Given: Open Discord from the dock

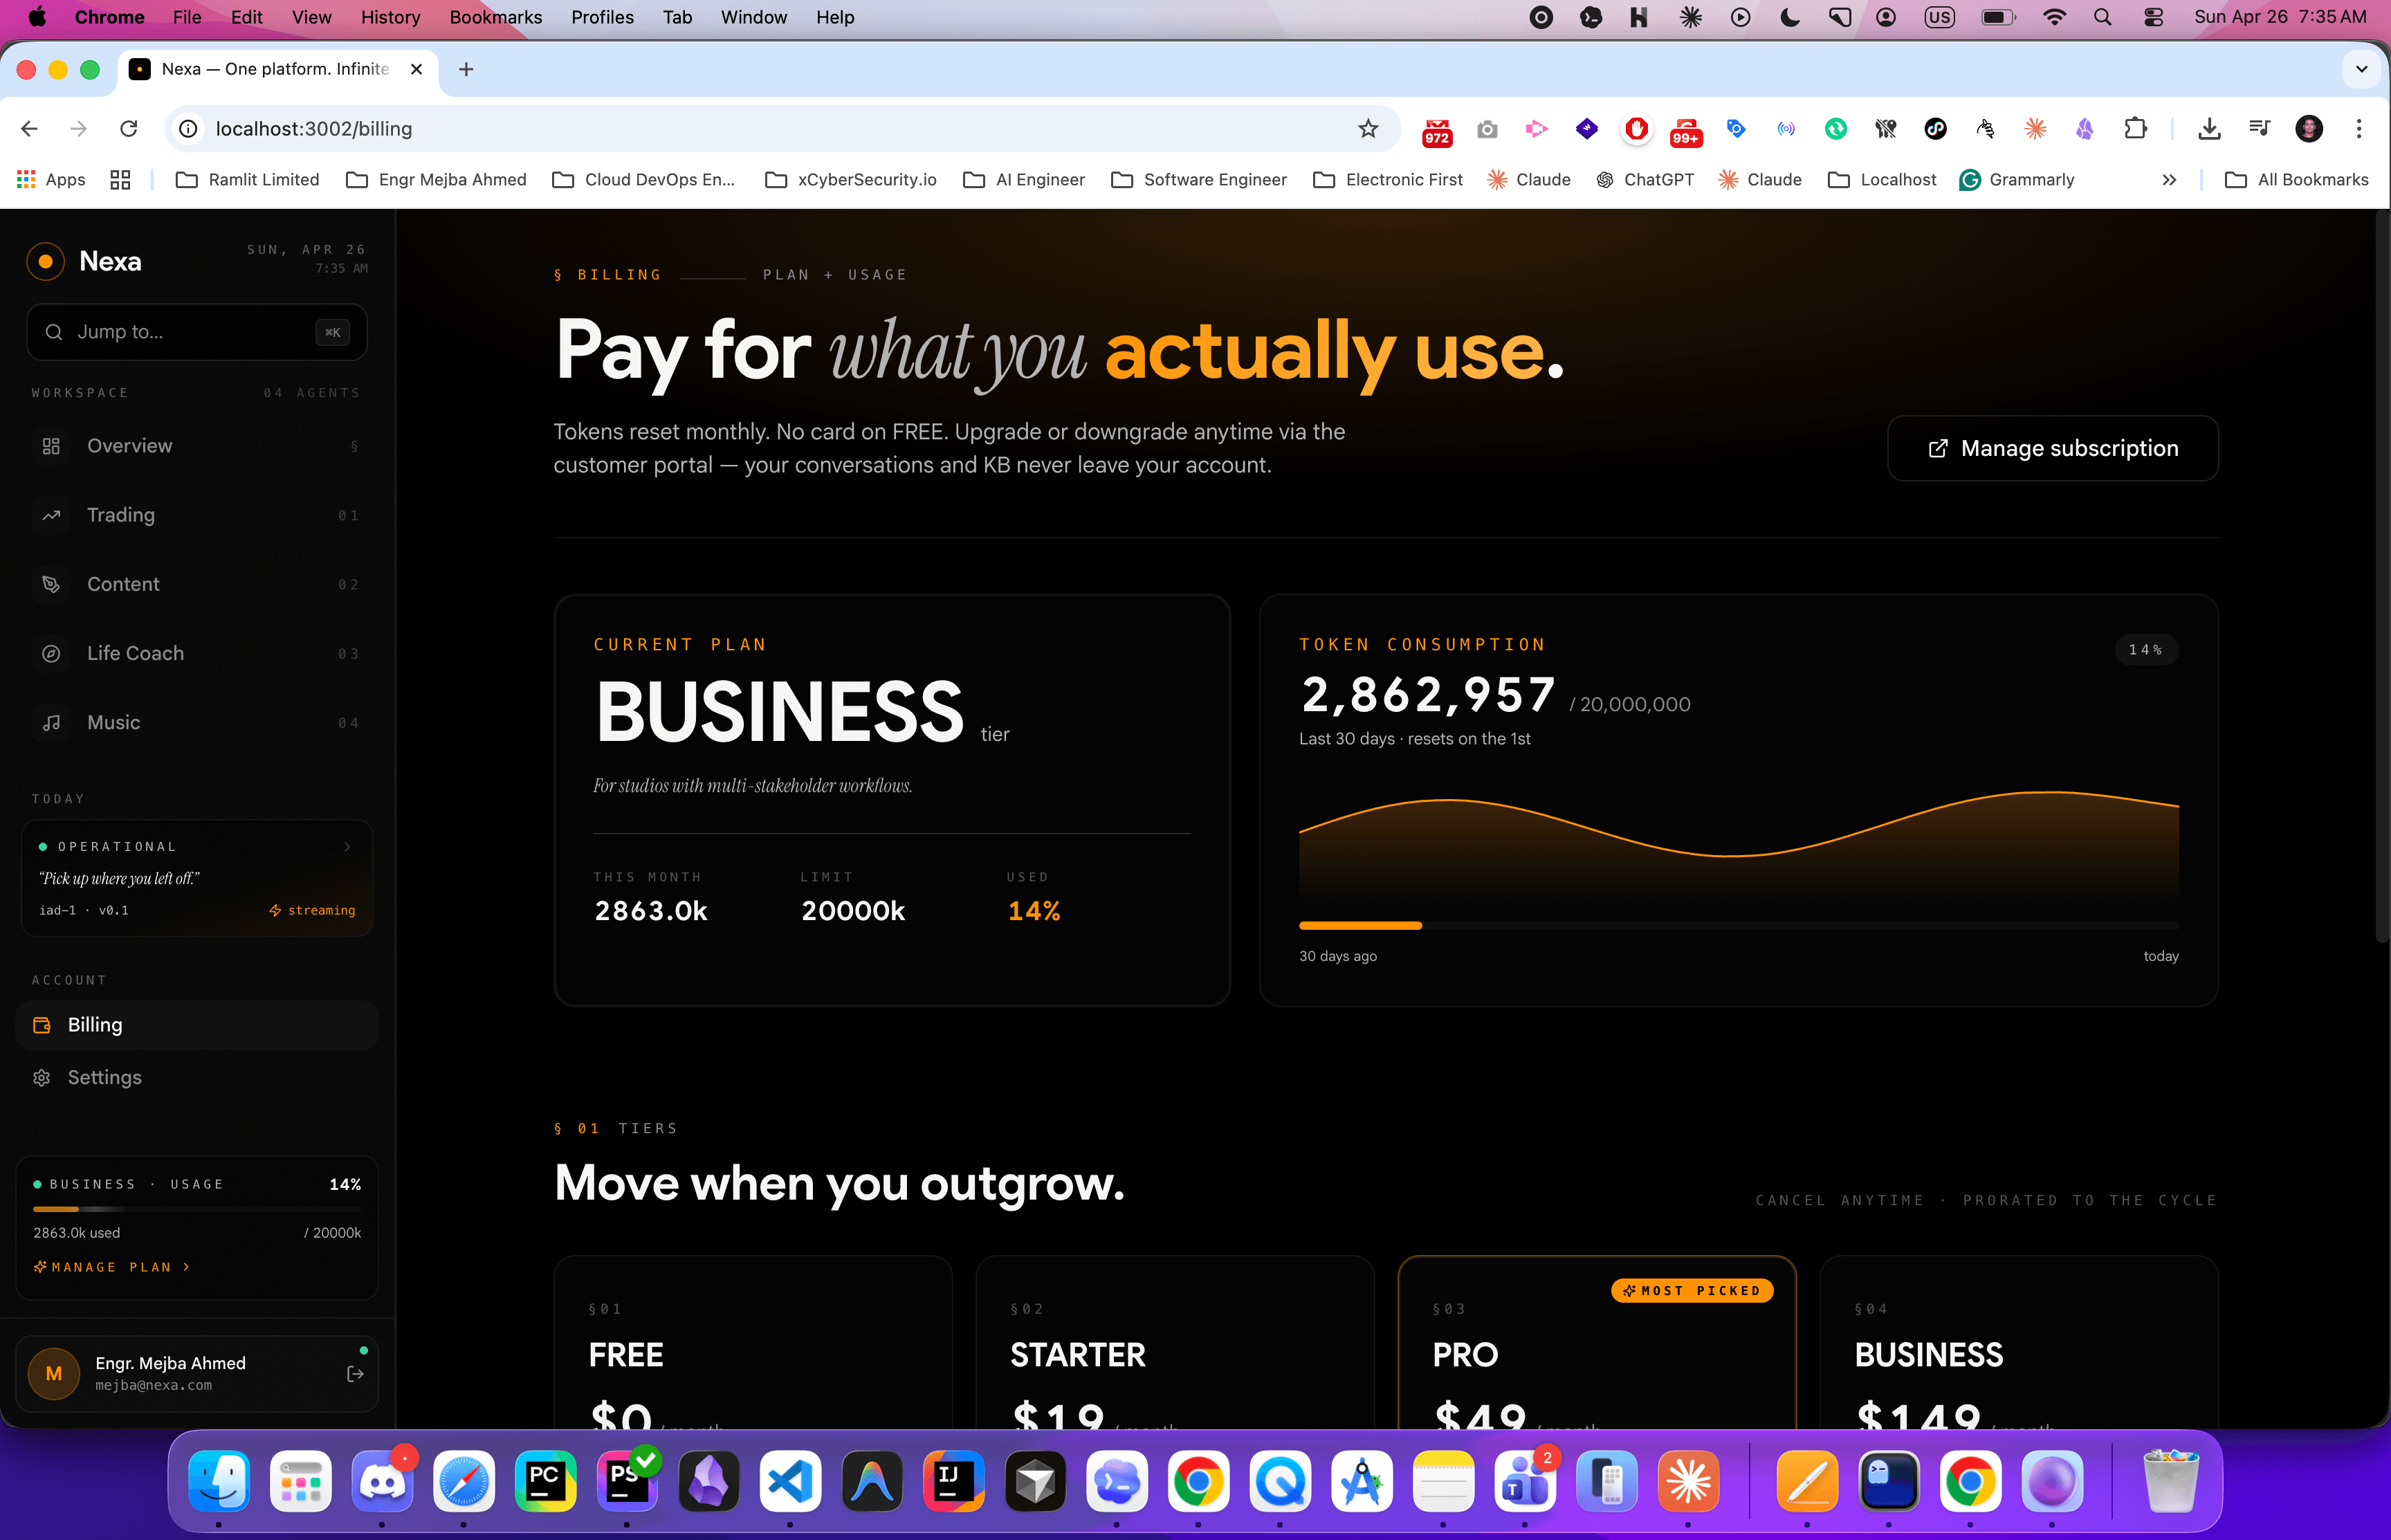Looking at the screenshot, I should pos(382,1481).
